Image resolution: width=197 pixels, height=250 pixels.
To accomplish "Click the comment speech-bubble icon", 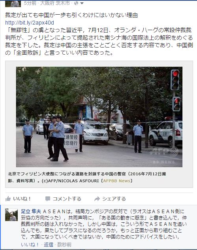I will 48,198.
